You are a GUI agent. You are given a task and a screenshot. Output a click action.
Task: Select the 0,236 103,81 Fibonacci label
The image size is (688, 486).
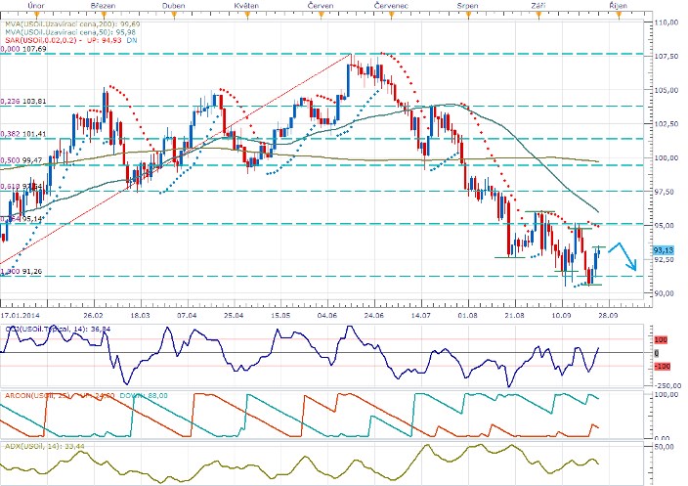[x=24, y=101]
